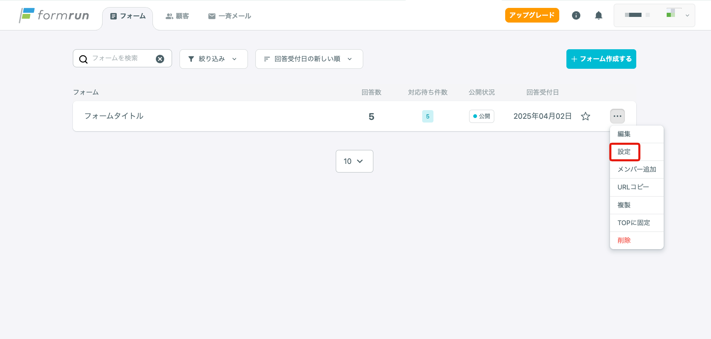This screenshot has height=339, width=711.
Task: Open the 回答受付日の新しい順 sort dropdown
Action: [x=309, y=59]
